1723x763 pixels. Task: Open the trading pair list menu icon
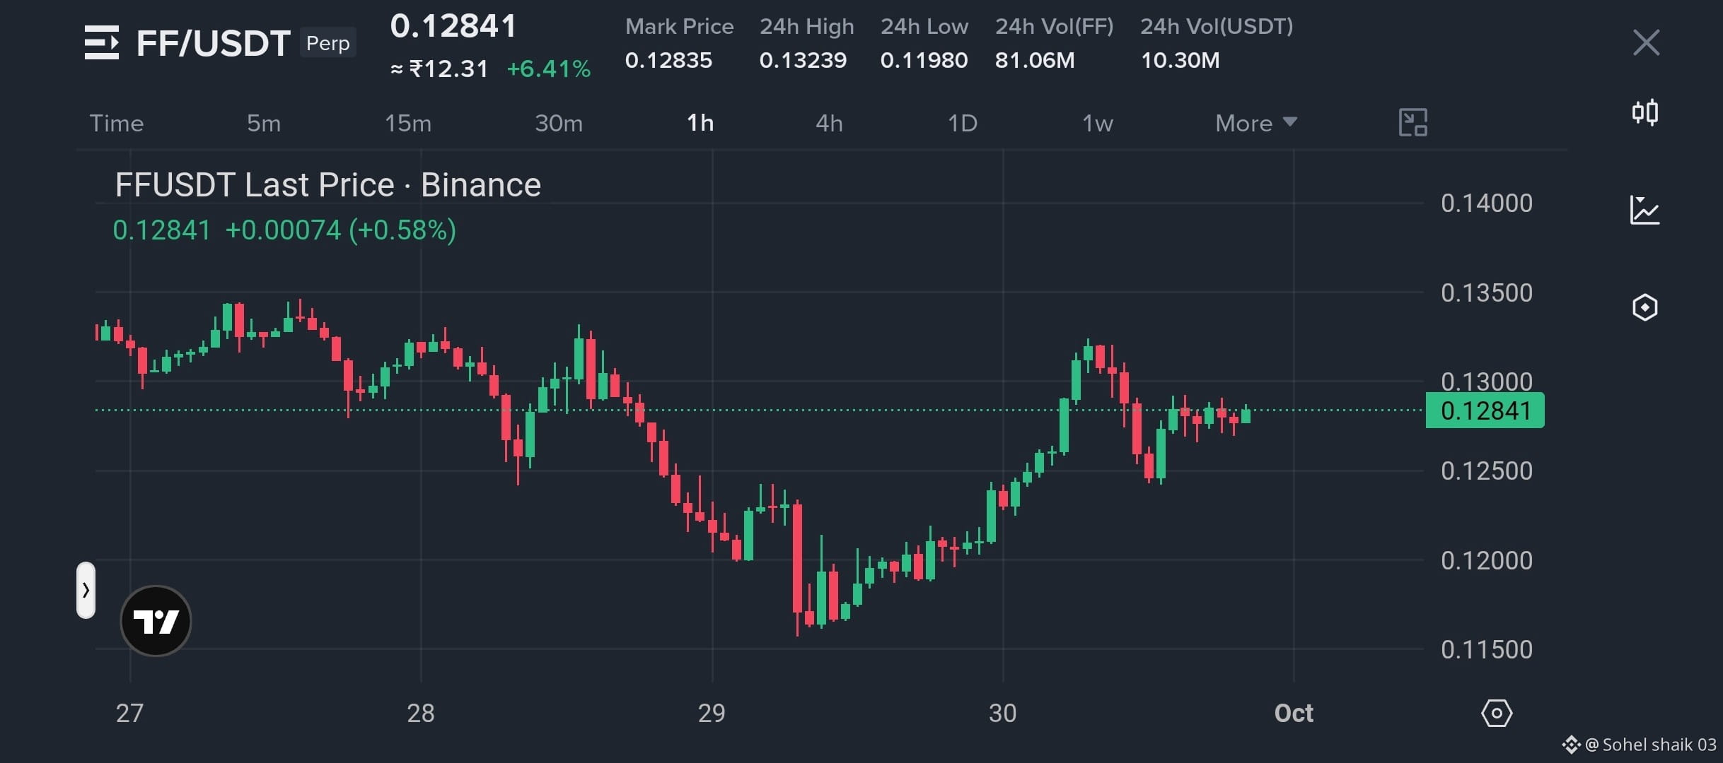102,42
